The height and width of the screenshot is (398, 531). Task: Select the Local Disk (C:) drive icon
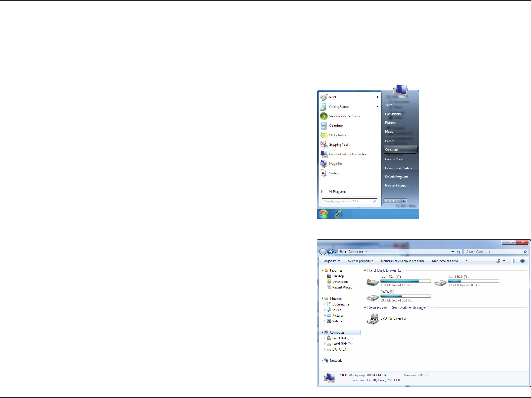coord(373,282)
